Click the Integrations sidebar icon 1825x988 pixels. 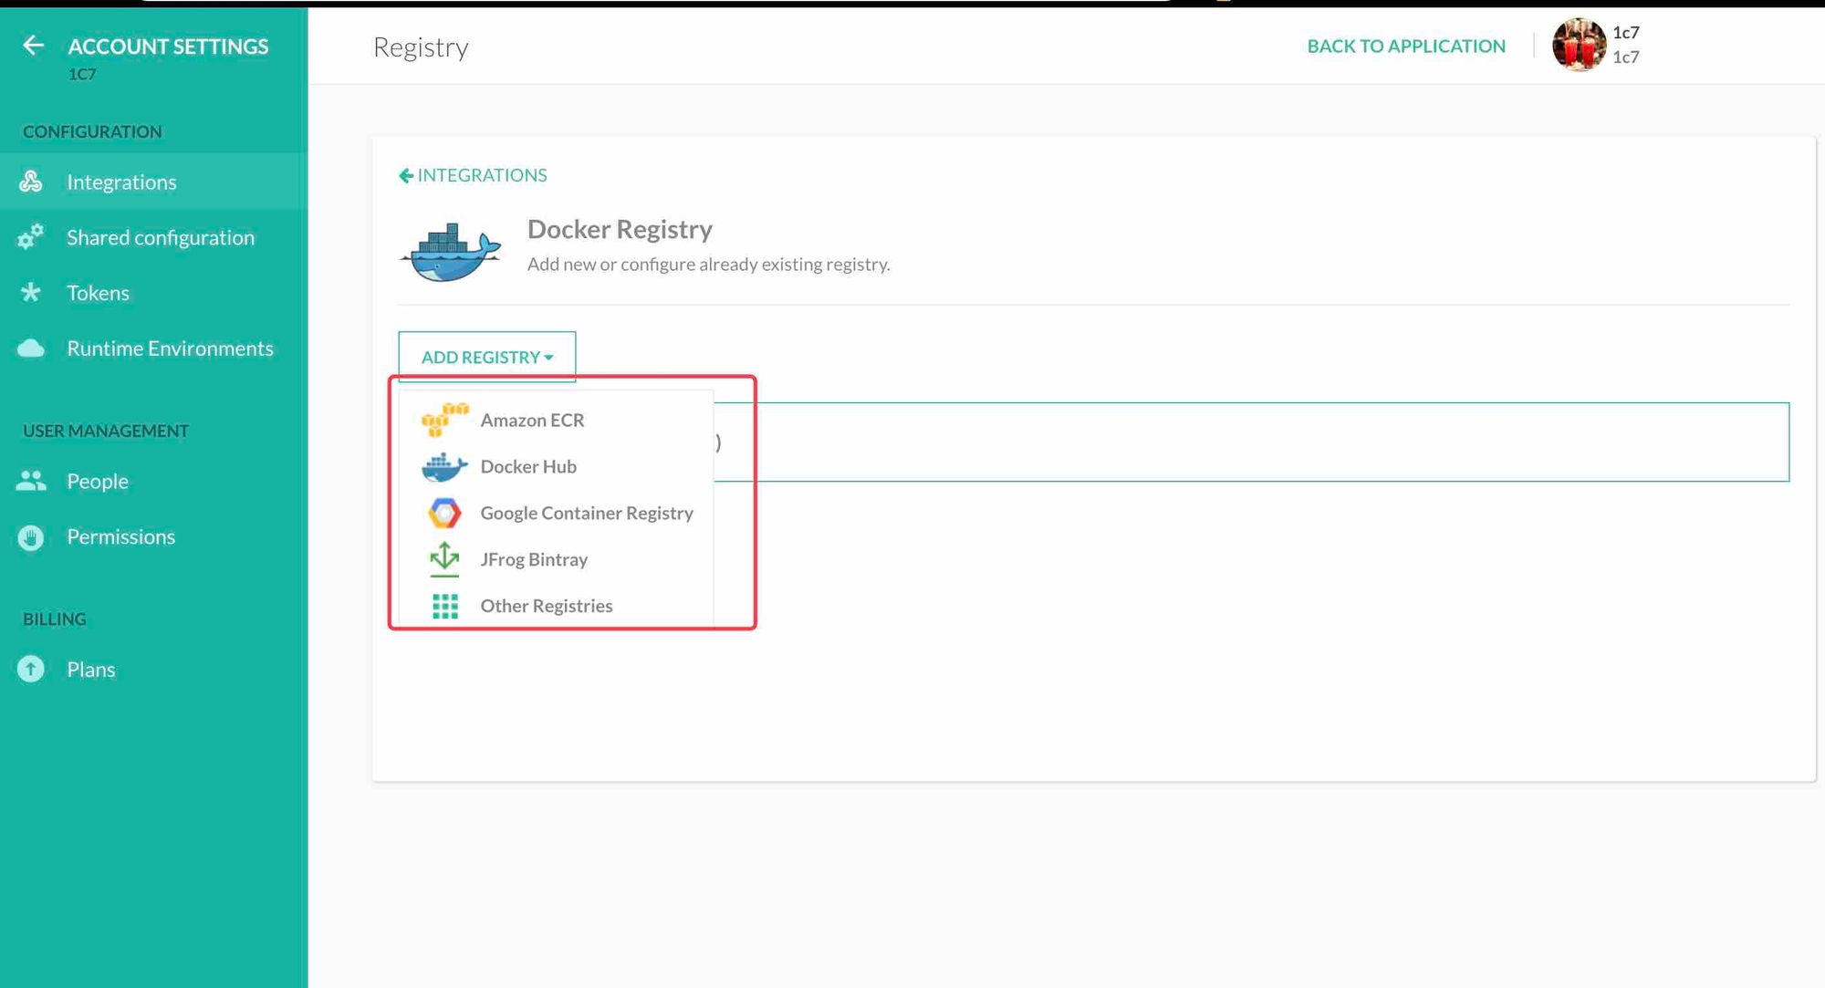click(31, 182)
